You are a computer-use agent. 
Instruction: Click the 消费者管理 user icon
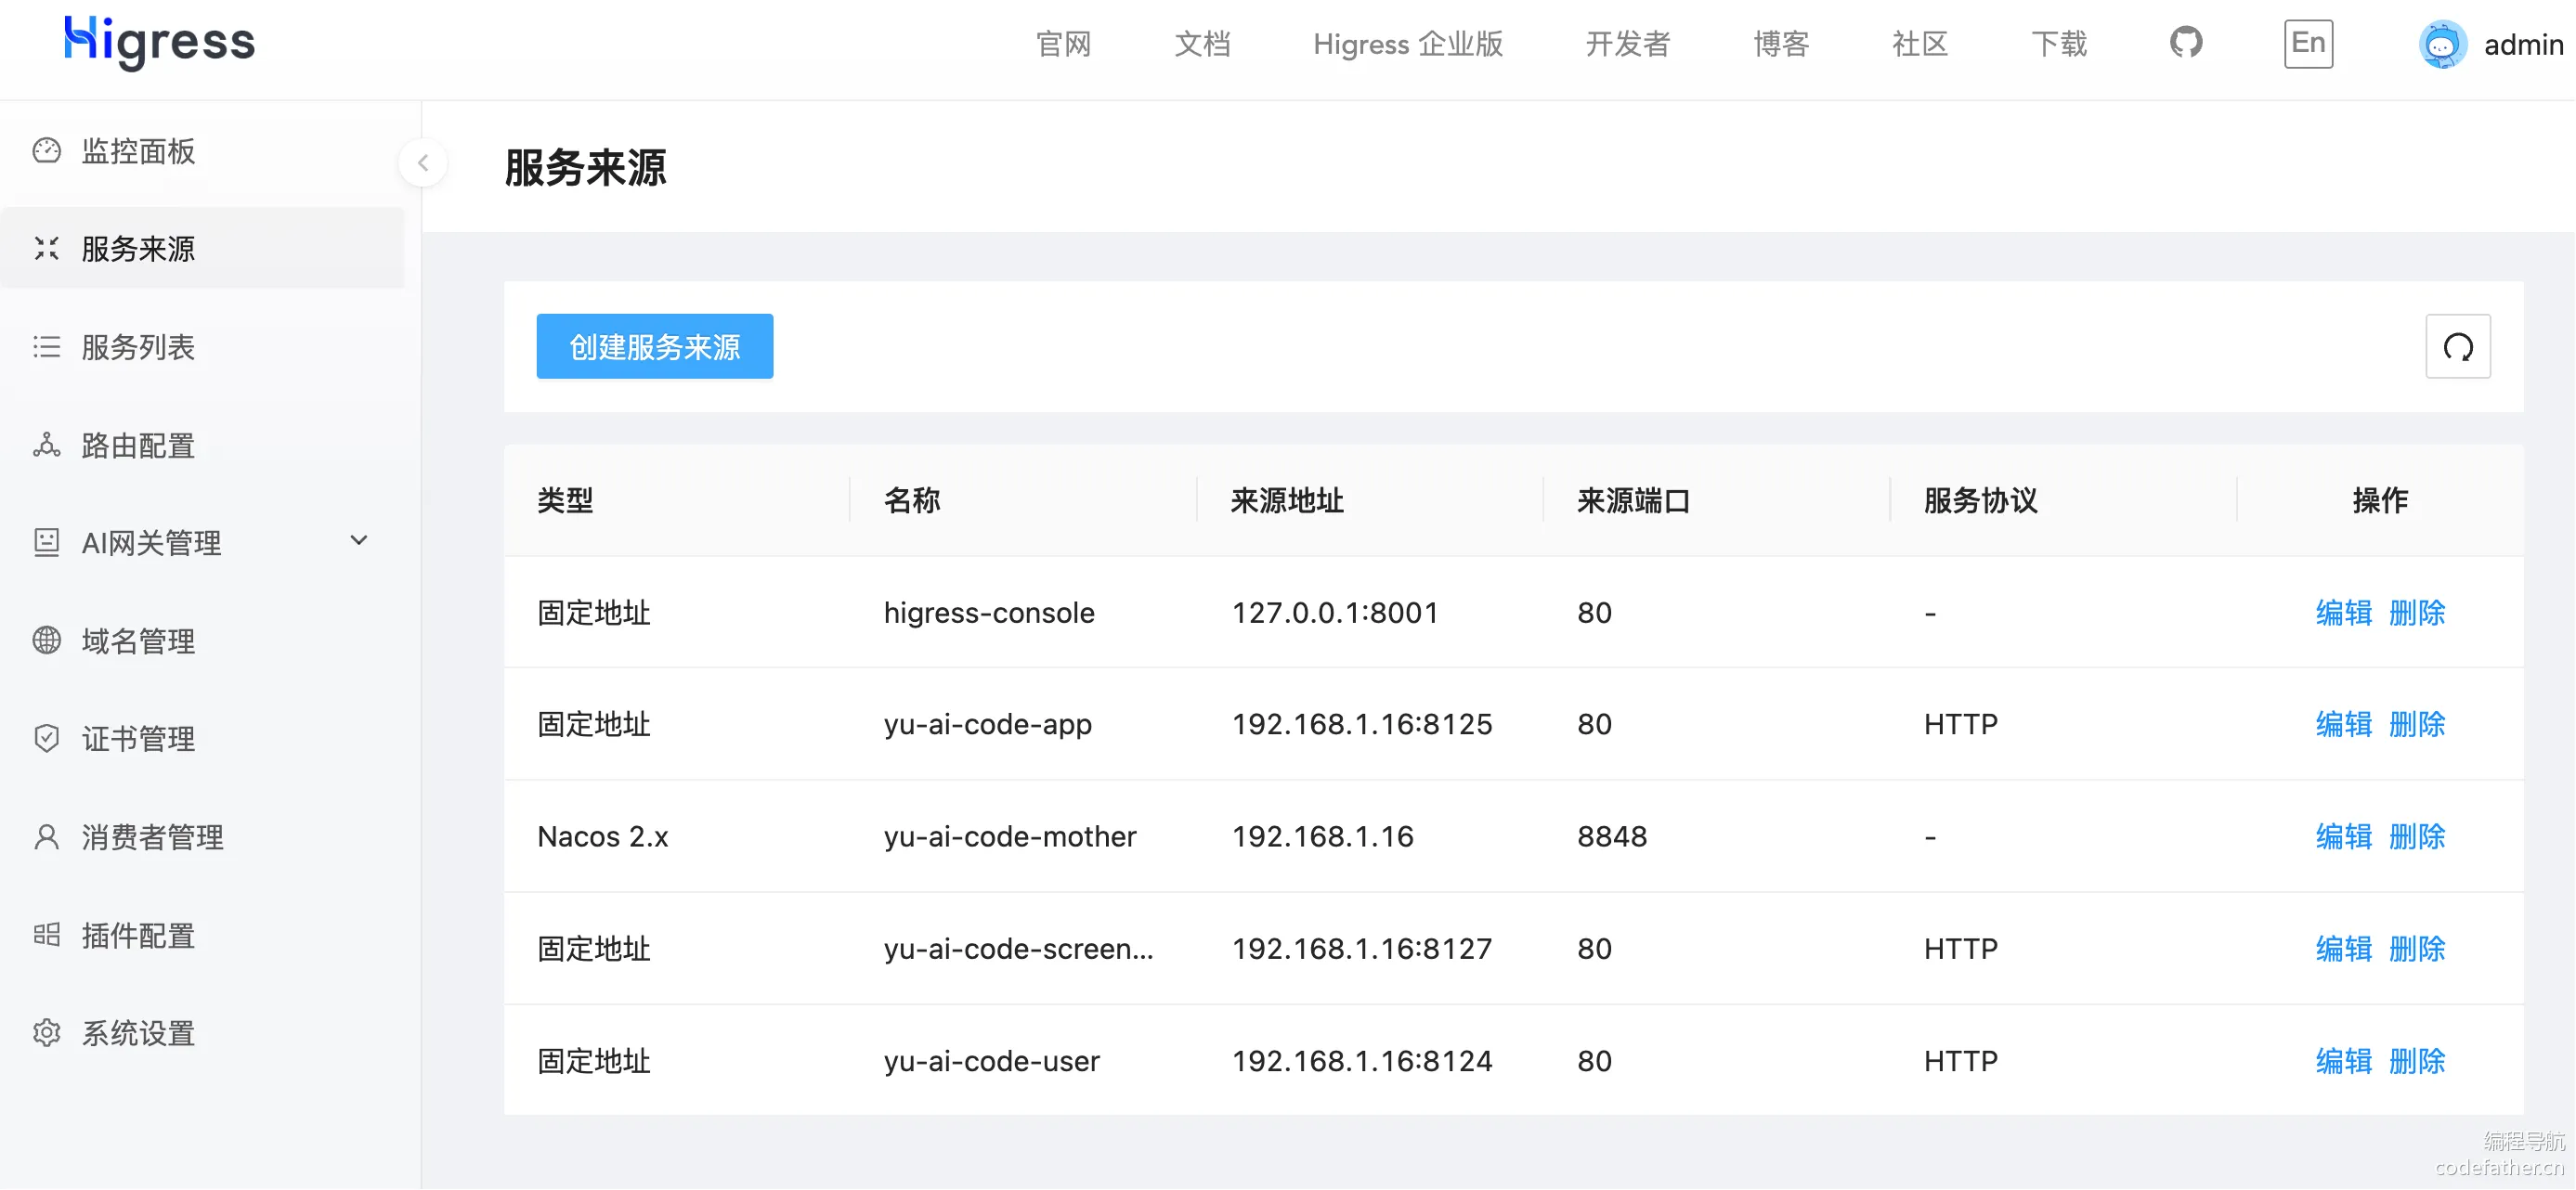tap(47, 837)
